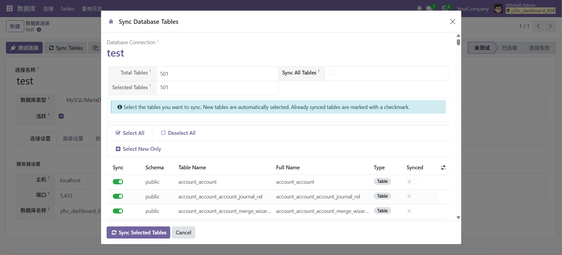Click Mitchell Admin user avatar
The height and width of the screenshot is (255, 562).
tap(498, 9)
